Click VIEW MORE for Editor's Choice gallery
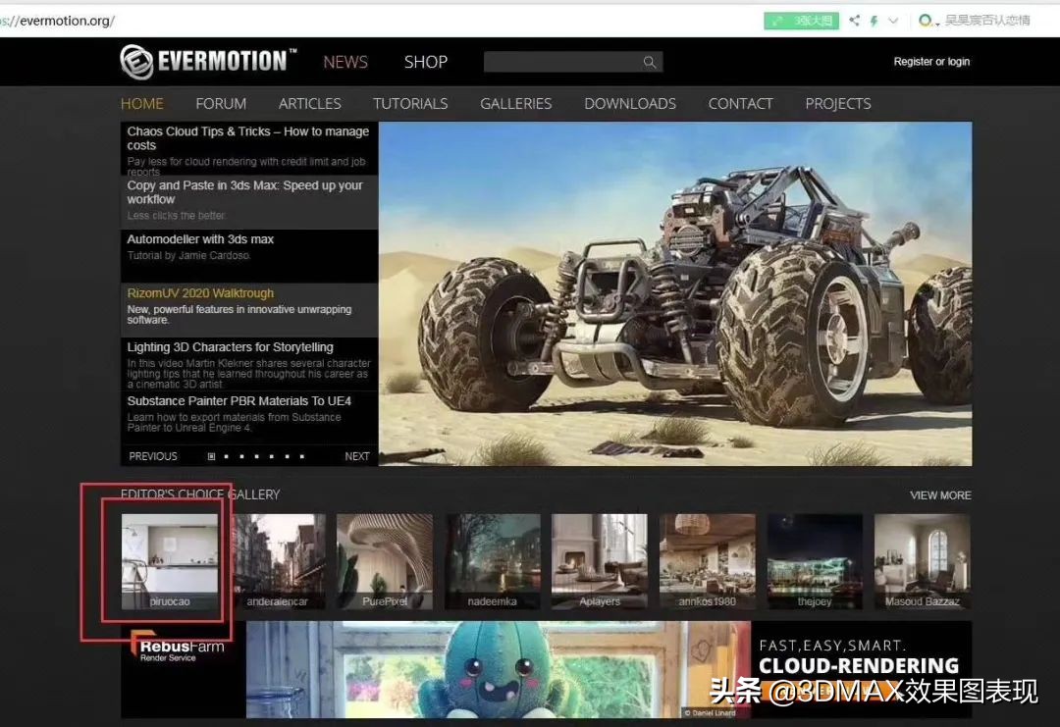Image resolution: width=1060 pixels, height=727 pixels. (x=940, y=495)
